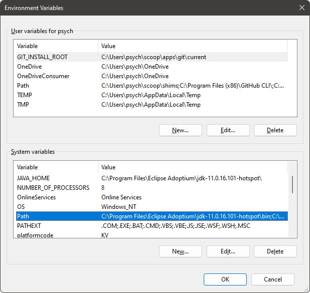Click the git\current value of GIT_INSTALL_ROOT
Screen dimensions: 310x293
[x=153, y=57]
